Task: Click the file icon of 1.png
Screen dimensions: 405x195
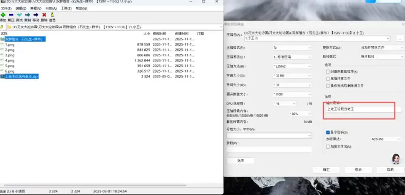Action: pyautogui.click(x=3, y=45)
